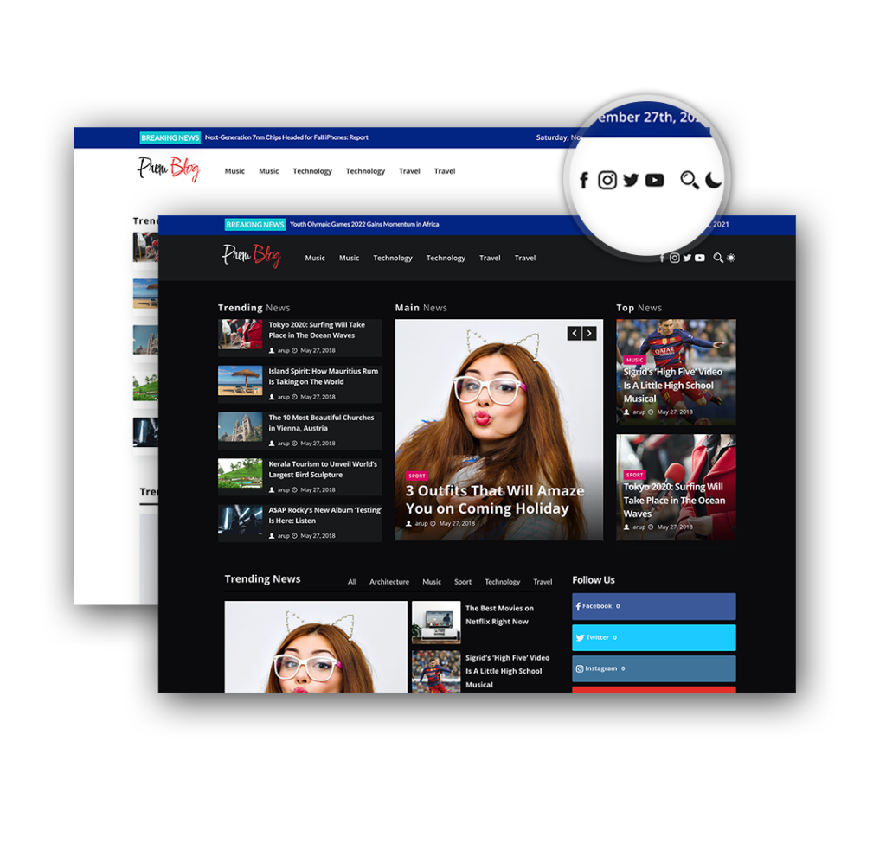Viewport: 886px width, 856px height.
Task: Open The Best Movies on Netflix link
Action: click(x=499, y=615)
